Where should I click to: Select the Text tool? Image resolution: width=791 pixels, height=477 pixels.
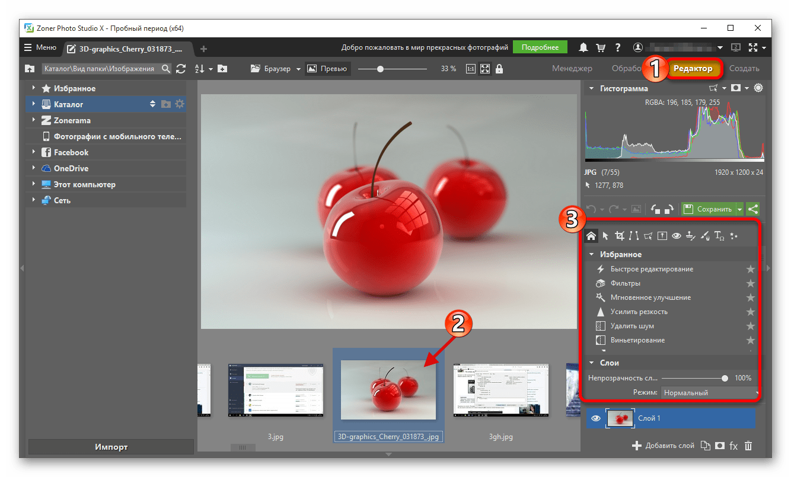[719, 236]
